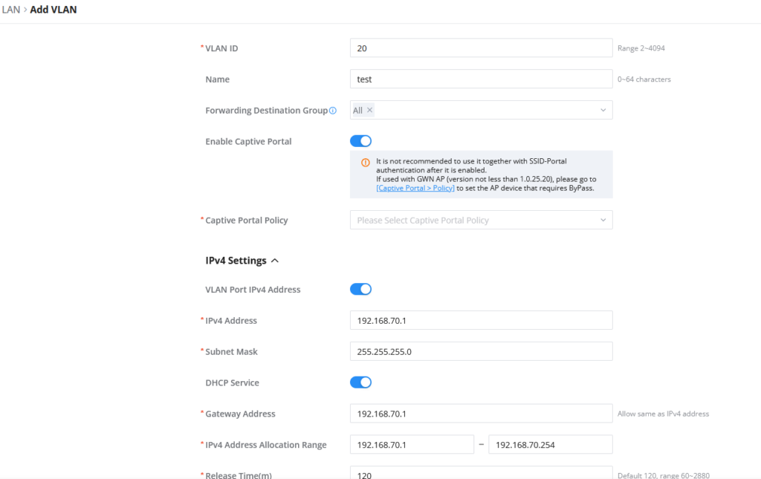Click the "Allow same as IPv4 address" hint

[x=663, y=414]
